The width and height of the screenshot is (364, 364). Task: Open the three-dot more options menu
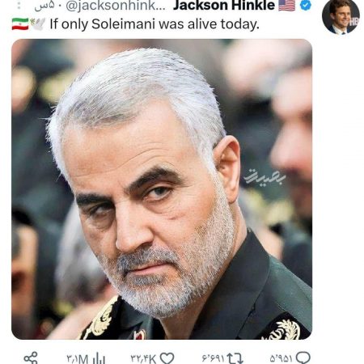tap(19, 5)
